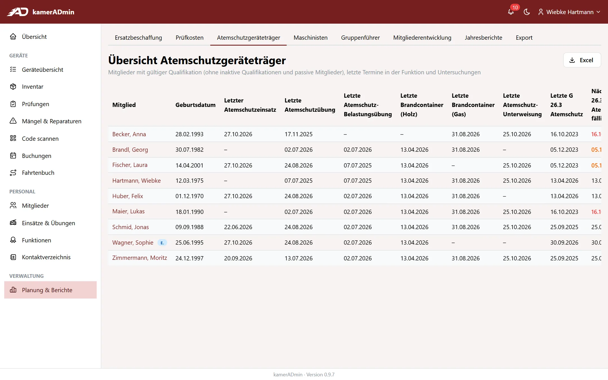Click the Prüfungen clipboard icon
Image resolution: width=608 pixels, height=380 pixels.
coord(13,104)
